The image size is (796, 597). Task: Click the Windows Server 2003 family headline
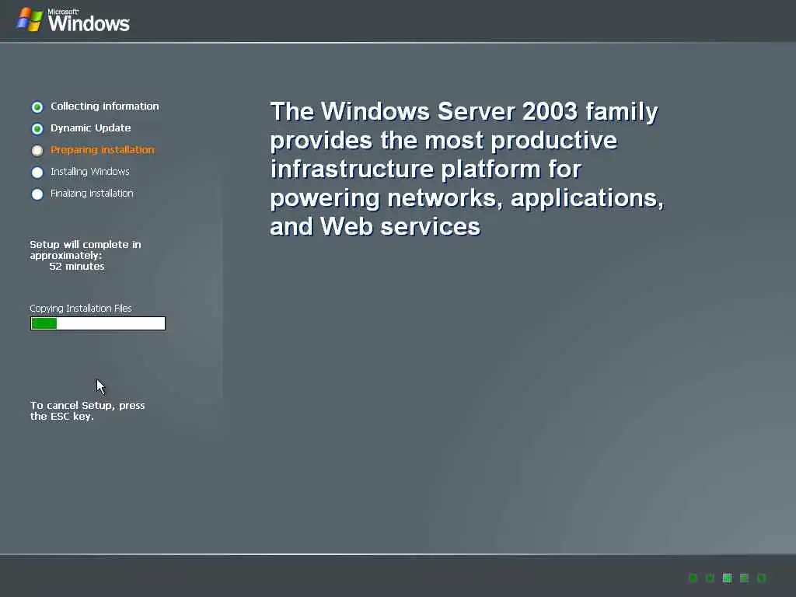pyautogui.click(x=467, y=169)
